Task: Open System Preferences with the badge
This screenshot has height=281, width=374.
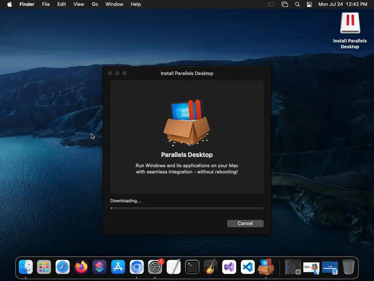Action: [155, 267]
